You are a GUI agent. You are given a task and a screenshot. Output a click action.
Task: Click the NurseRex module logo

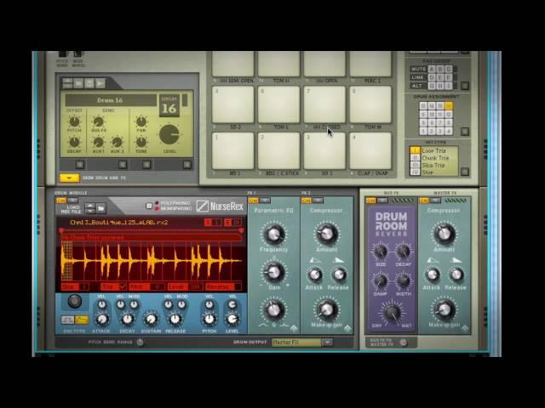pos(220,206)
